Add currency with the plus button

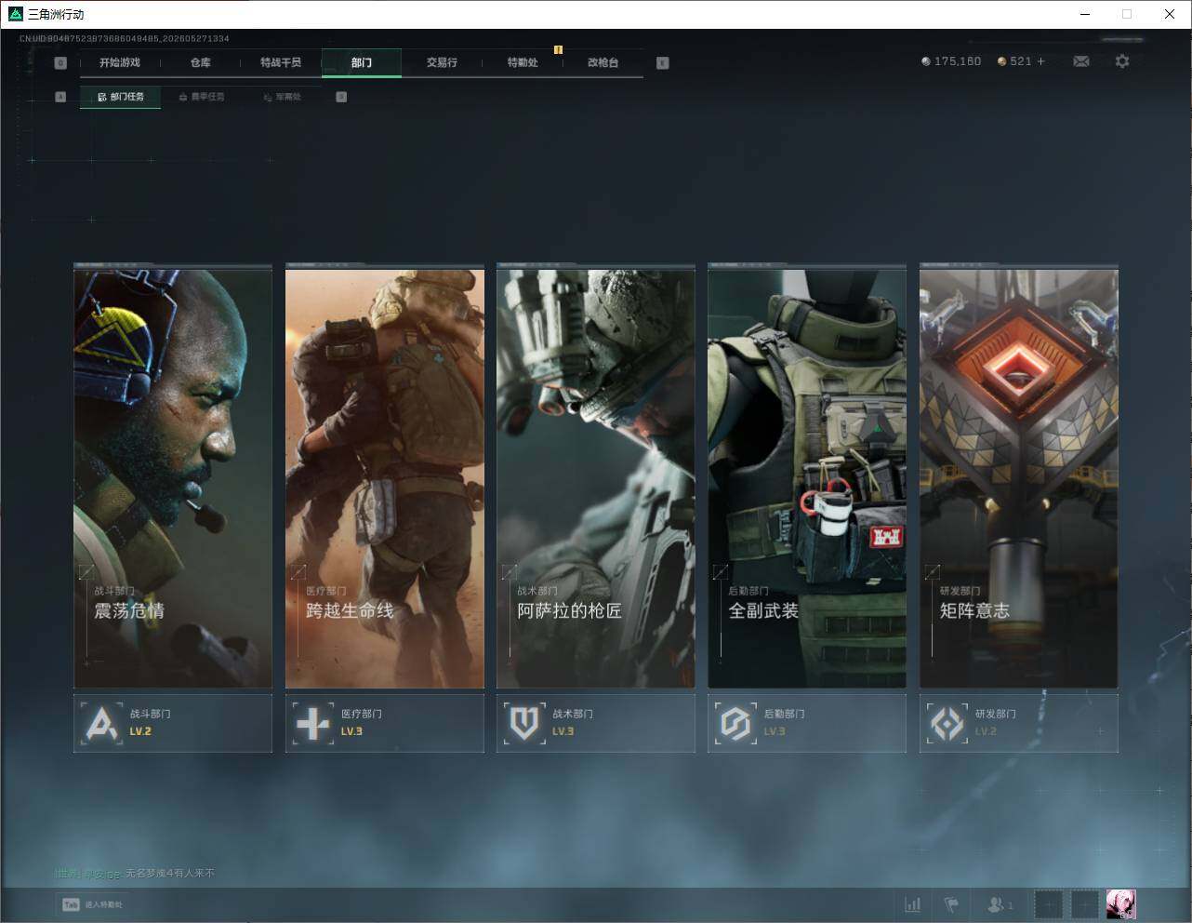tap(1040, 61)
